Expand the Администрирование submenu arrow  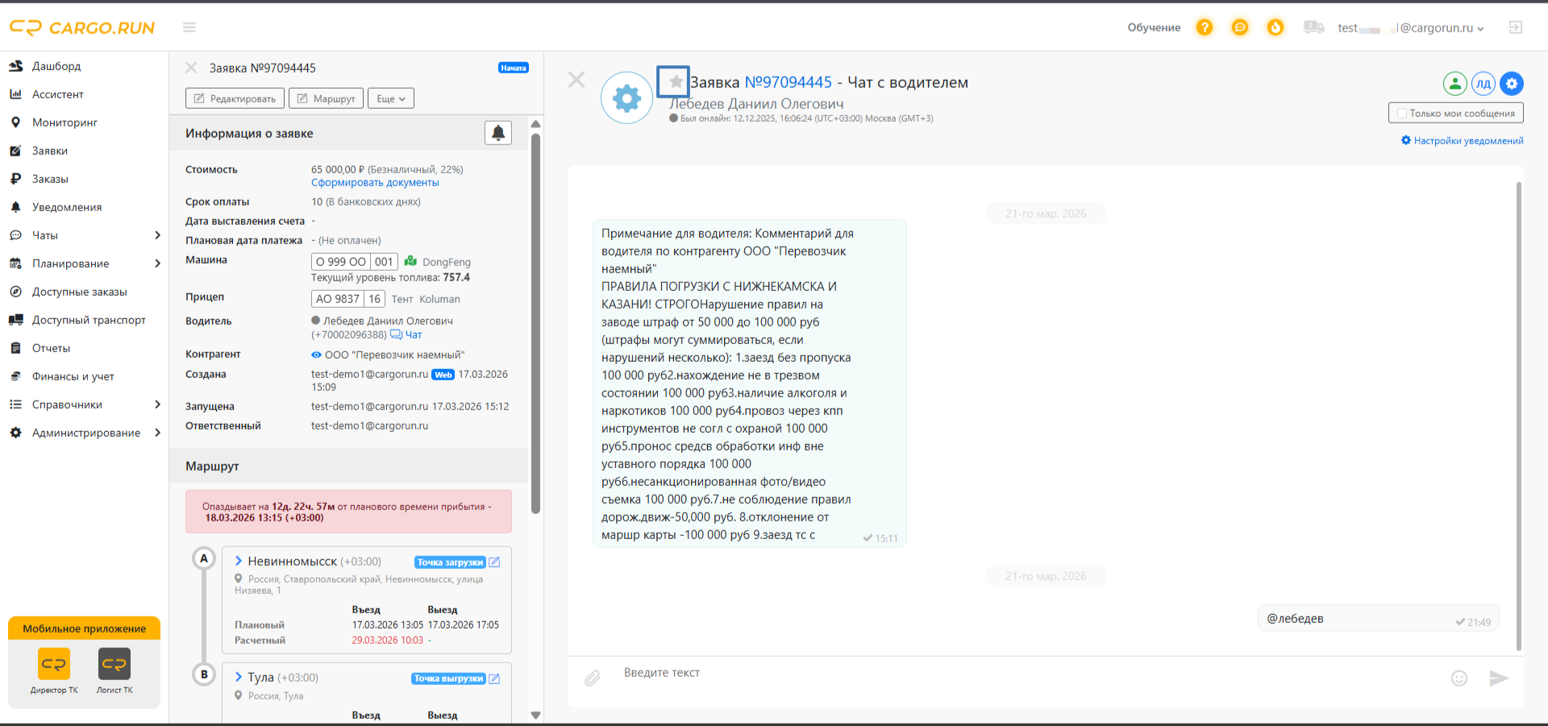(157, 433)
